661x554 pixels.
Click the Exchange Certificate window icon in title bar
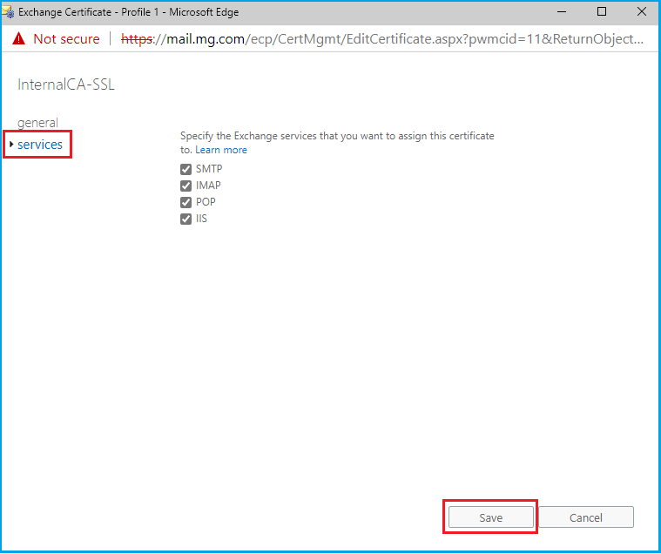(x=10, y=12)
